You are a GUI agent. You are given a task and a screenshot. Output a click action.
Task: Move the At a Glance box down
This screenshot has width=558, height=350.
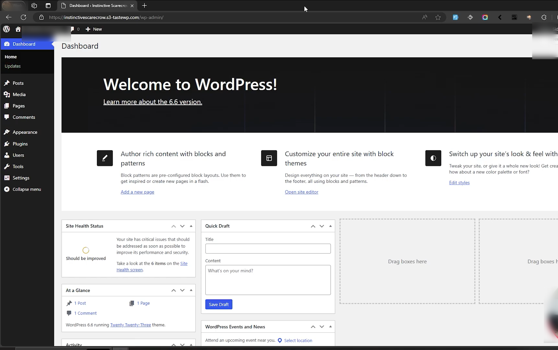click(x=182, y=291)
